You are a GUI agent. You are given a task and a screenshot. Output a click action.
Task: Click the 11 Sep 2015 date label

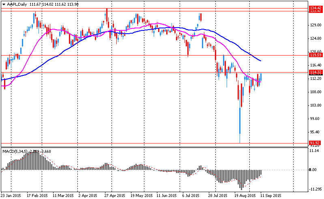(x=271, y=195)
